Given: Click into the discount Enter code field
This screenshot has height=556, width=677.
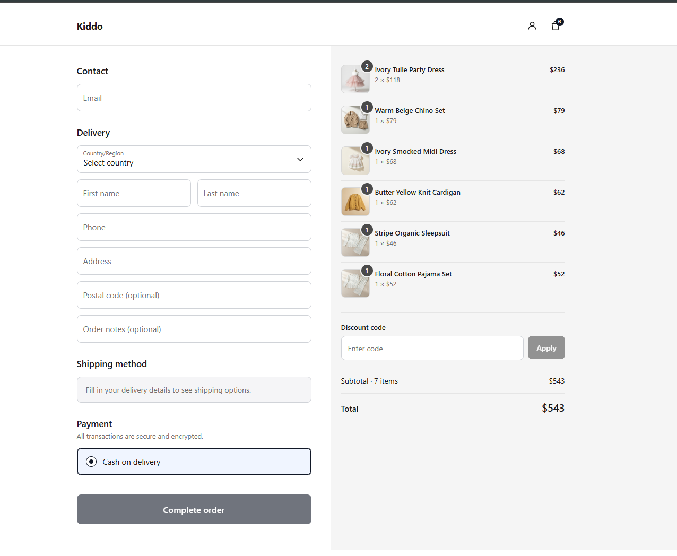Looking at the screenshot, I should pos(432,348).
